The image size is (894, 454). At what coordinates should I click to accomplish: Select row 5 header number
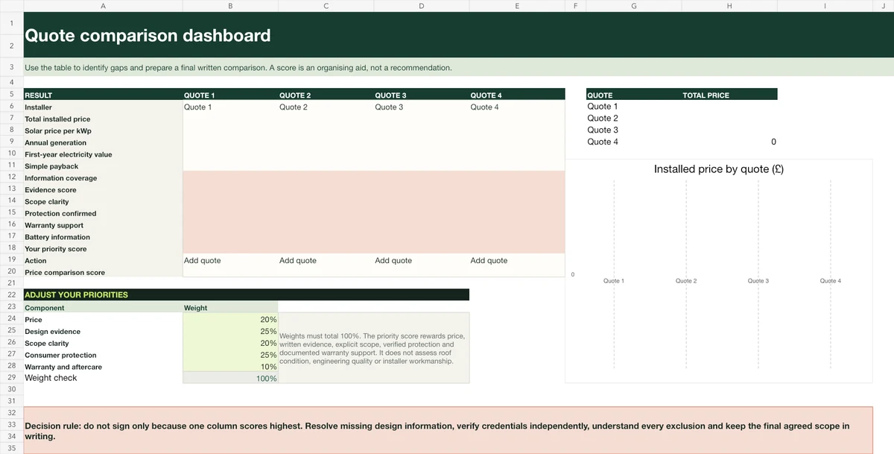tap(12, 95)
